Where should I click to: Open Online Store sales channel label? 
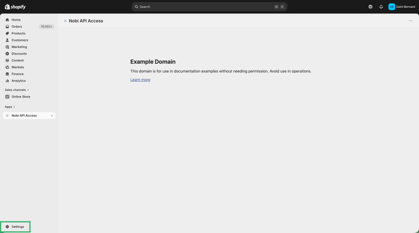tap(21, 97)
